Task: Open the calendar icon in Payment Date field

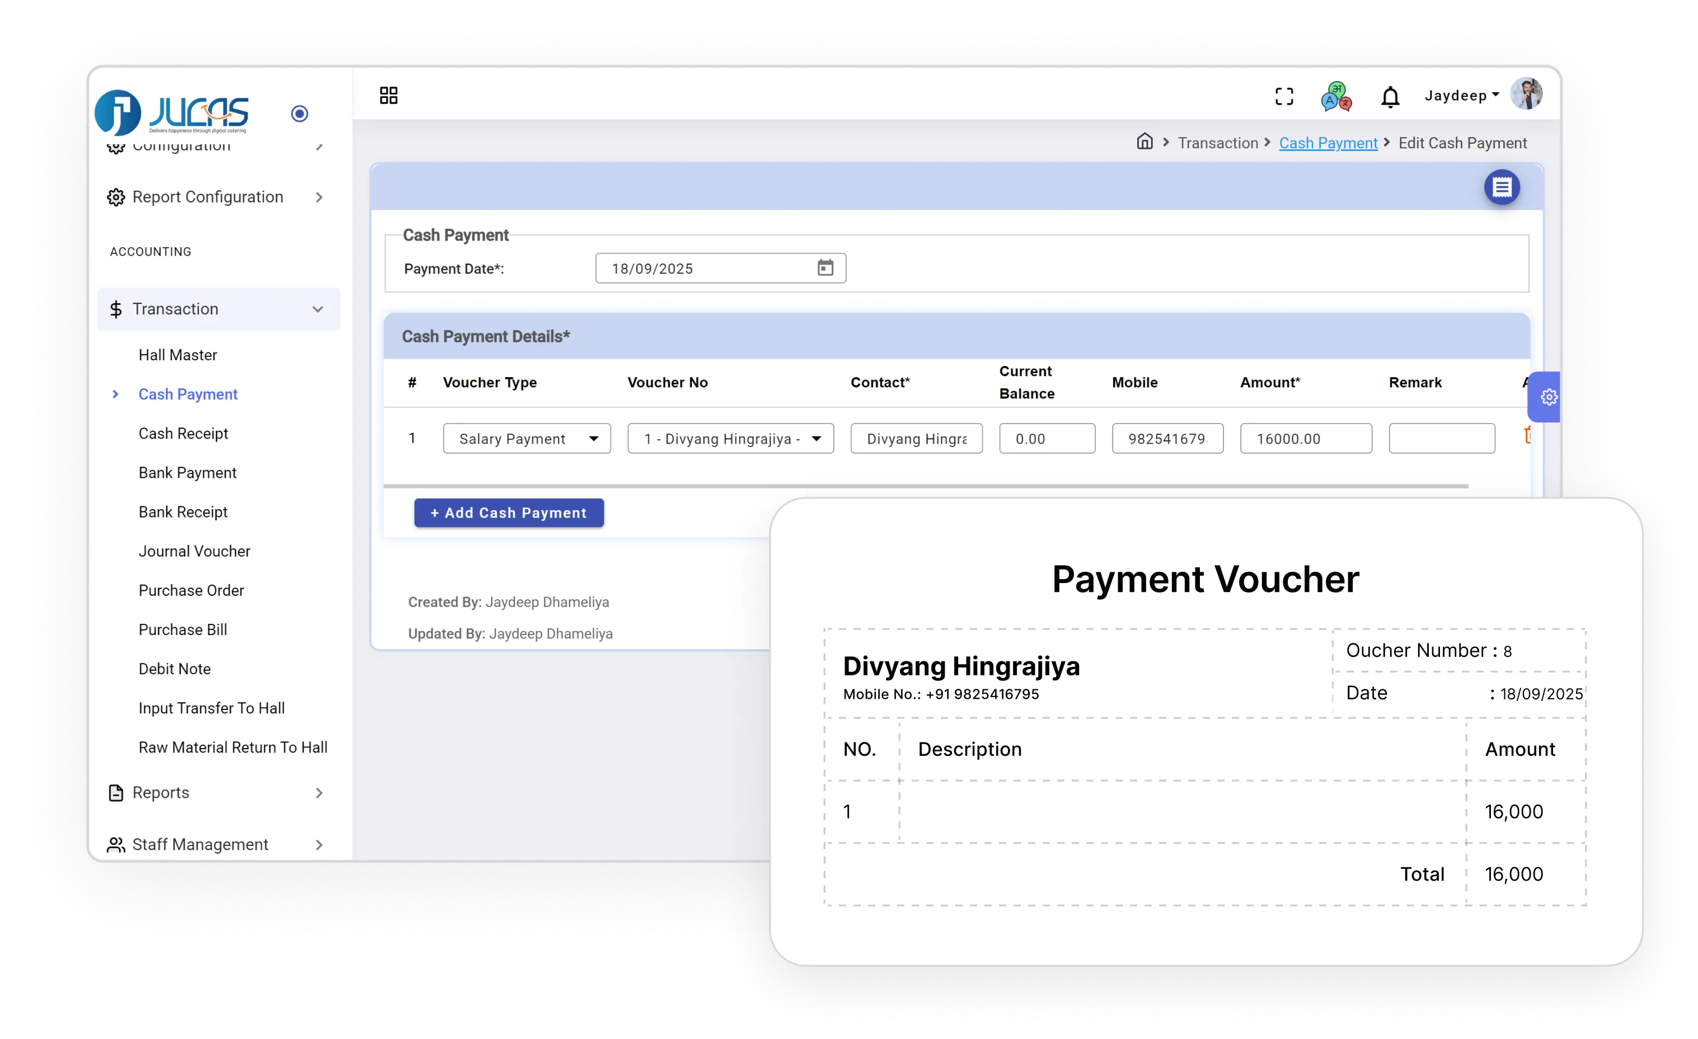Action: tap(825, 268)
